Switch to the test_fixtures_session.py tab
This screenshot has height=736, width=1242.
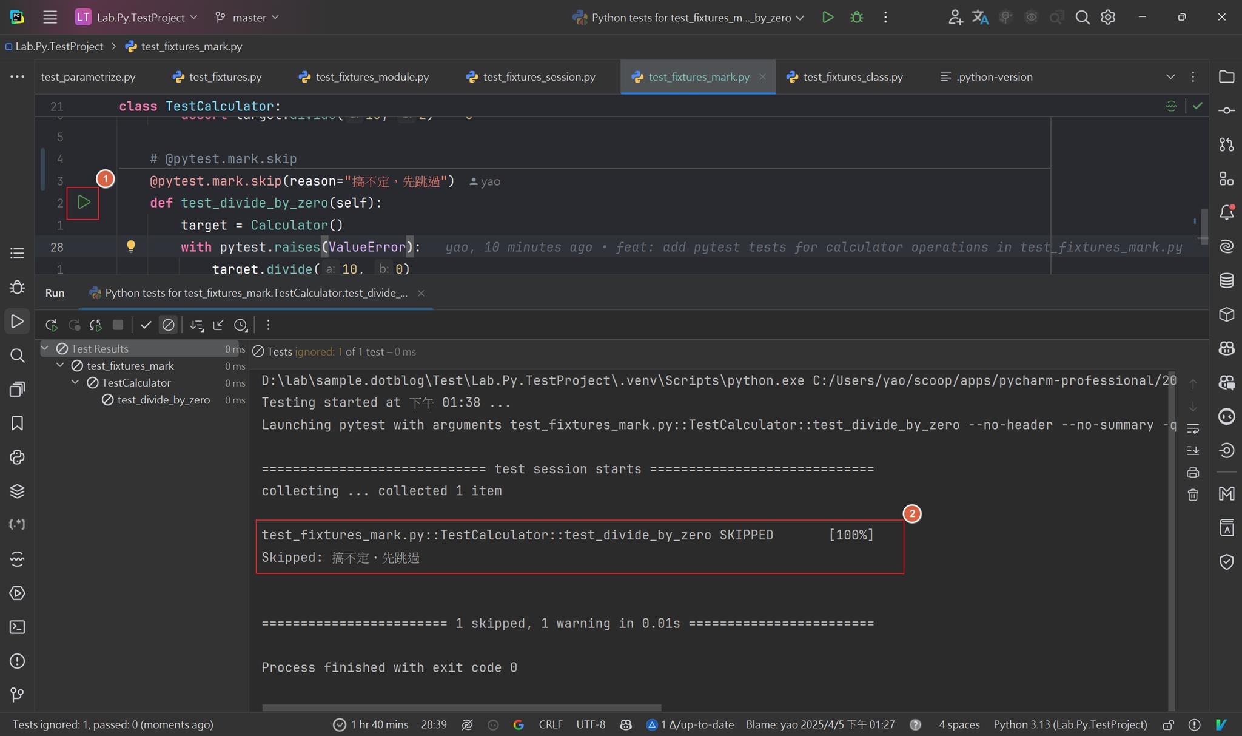click(x=539, y=77)
